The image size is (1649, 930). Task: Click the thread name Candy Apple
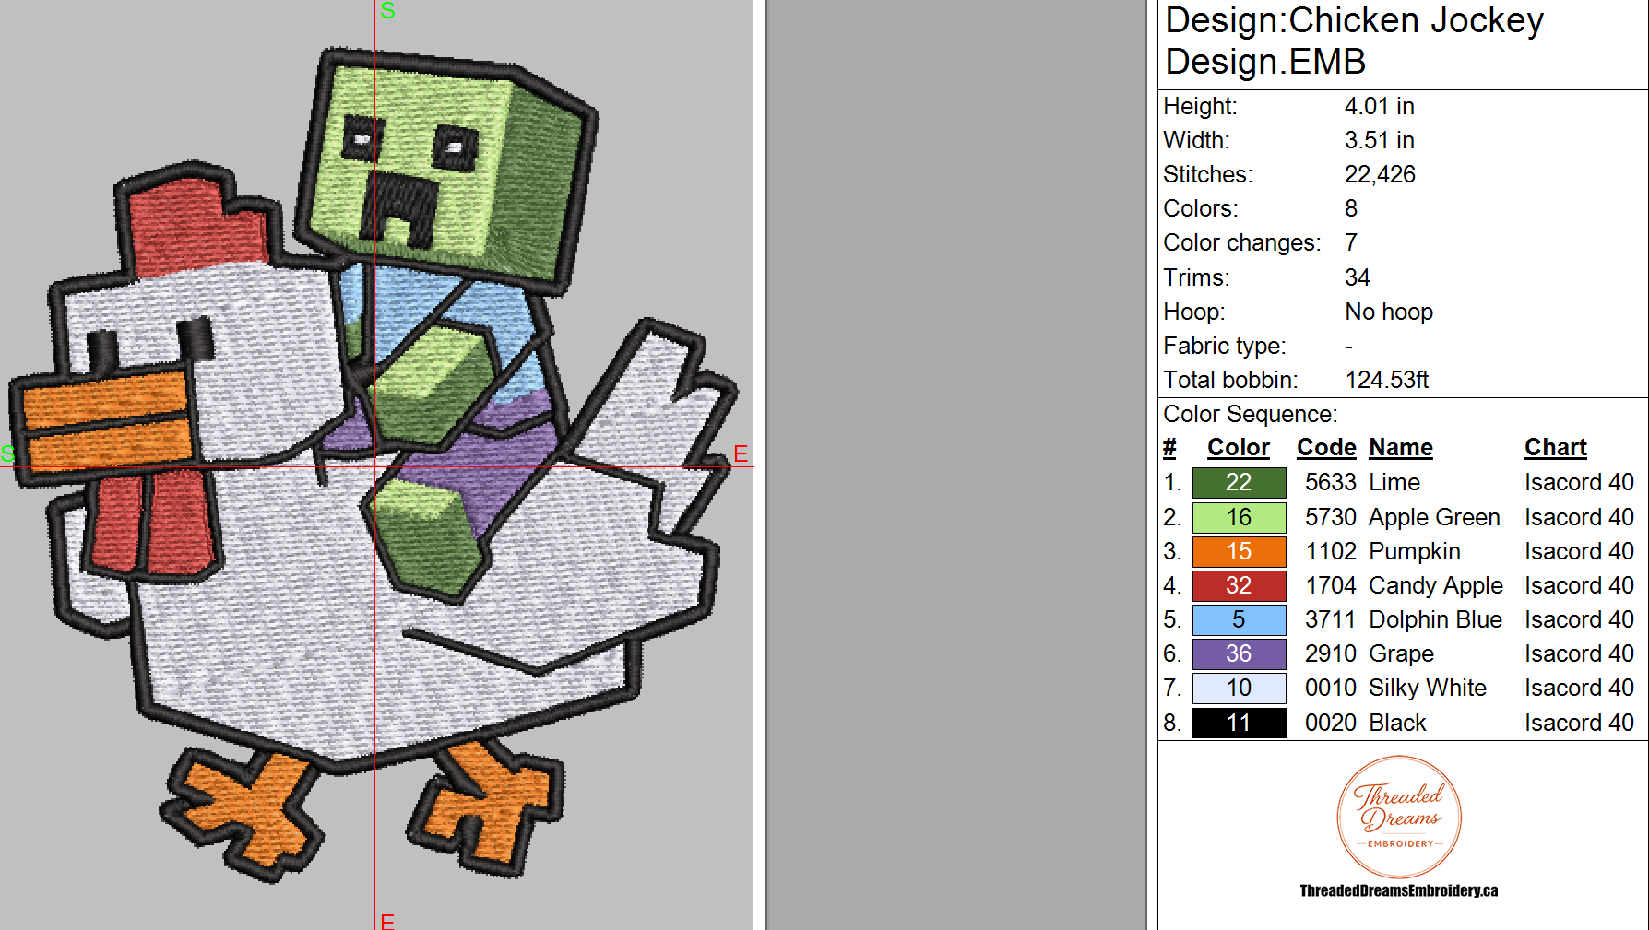[x=1436, y=585]
